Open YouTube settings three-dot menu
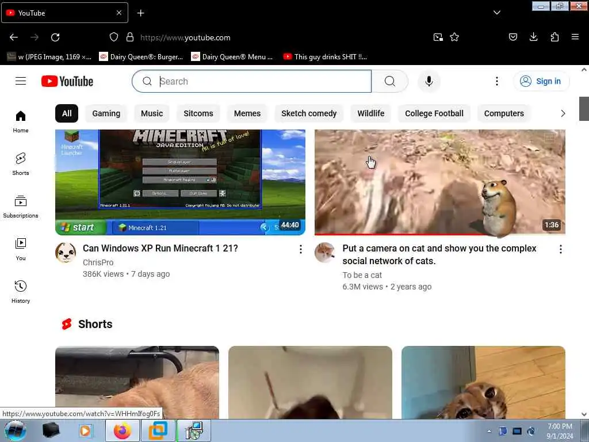The image size is (589, 442). (496, 81)
